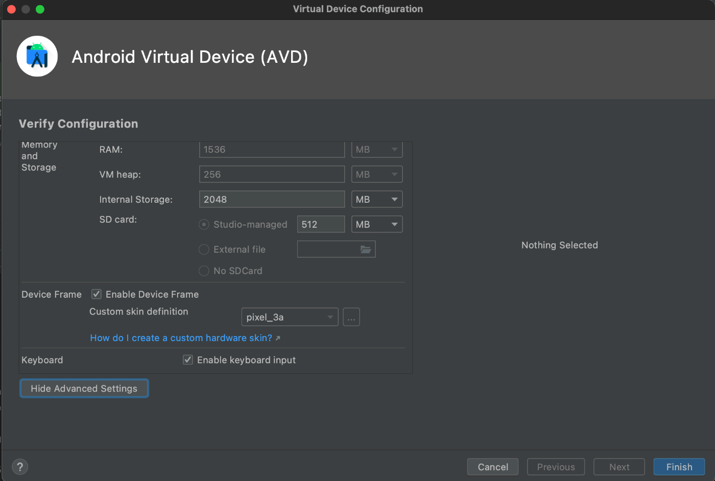
Task: Open custom skin browse ellipsis button
Action: (x=351, y=317)
